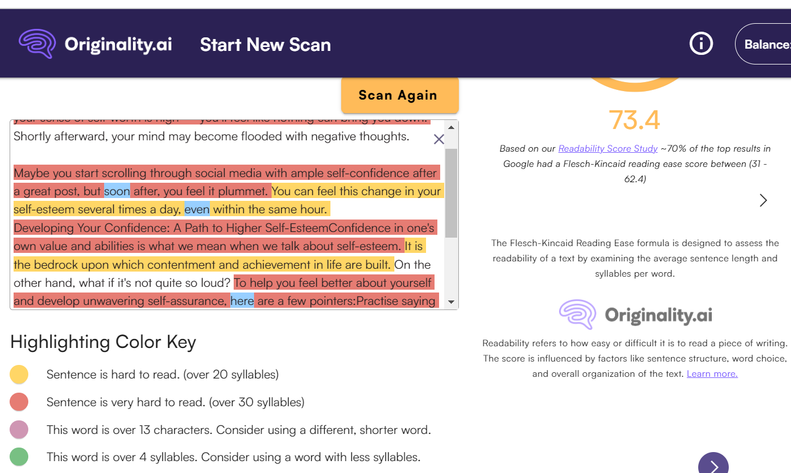Click the Originality.ai brain logo icon in header

[37, 44]
